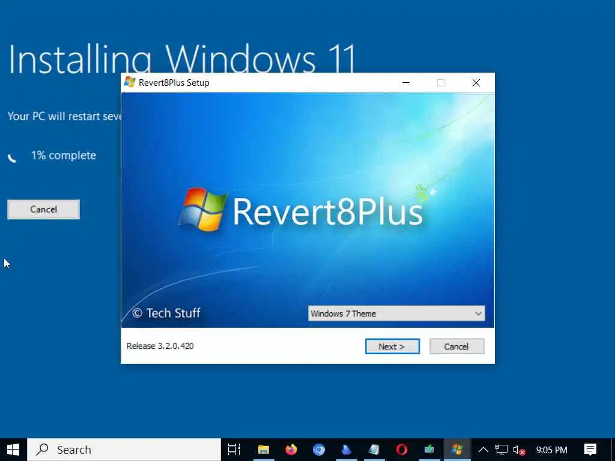
Task: Open Task View from taskbar
Action: point(234,450)
